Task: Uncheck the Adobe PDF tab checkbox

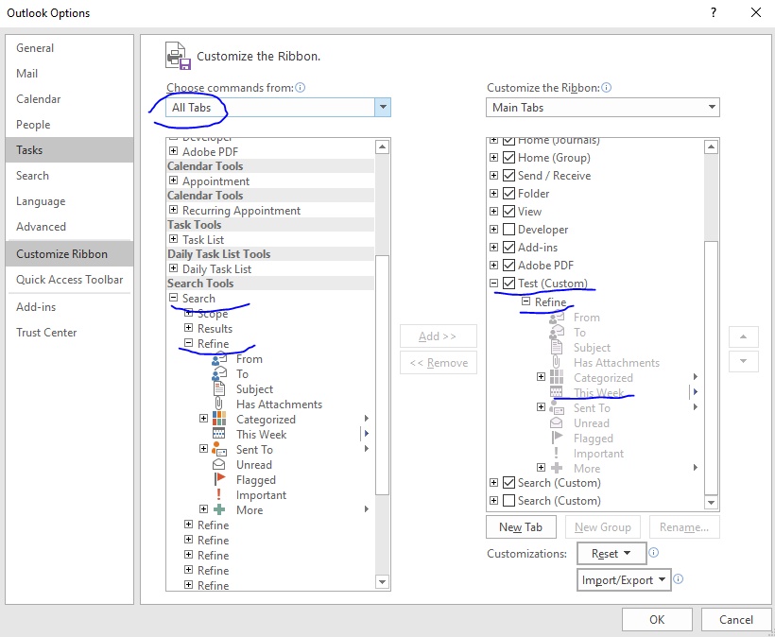Action: point(508,266)
